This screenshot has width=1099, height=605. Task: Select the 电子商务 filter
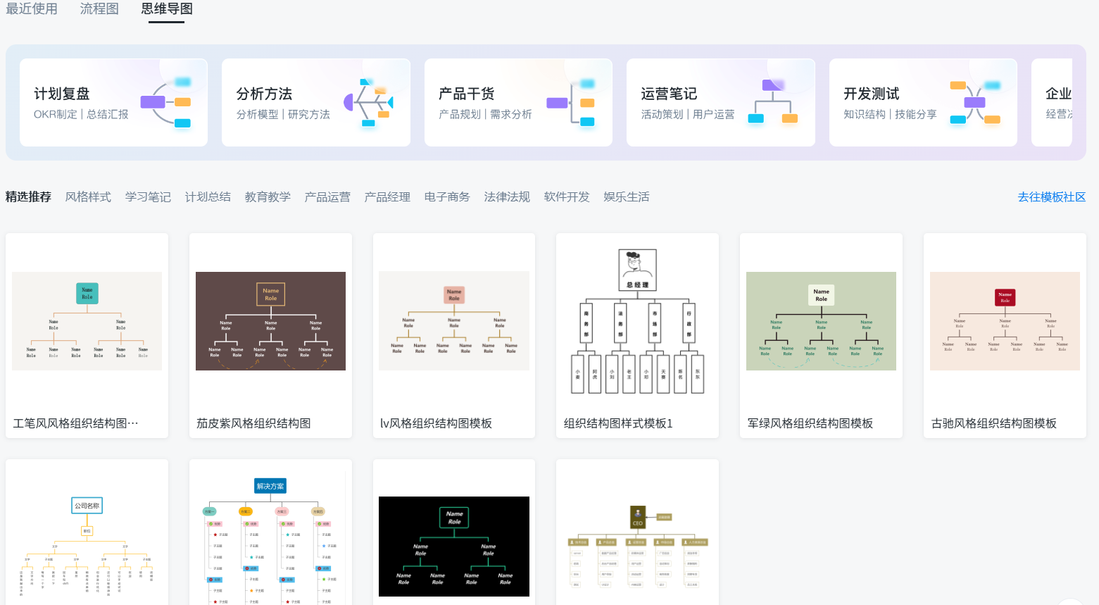(x=447, y=197)
